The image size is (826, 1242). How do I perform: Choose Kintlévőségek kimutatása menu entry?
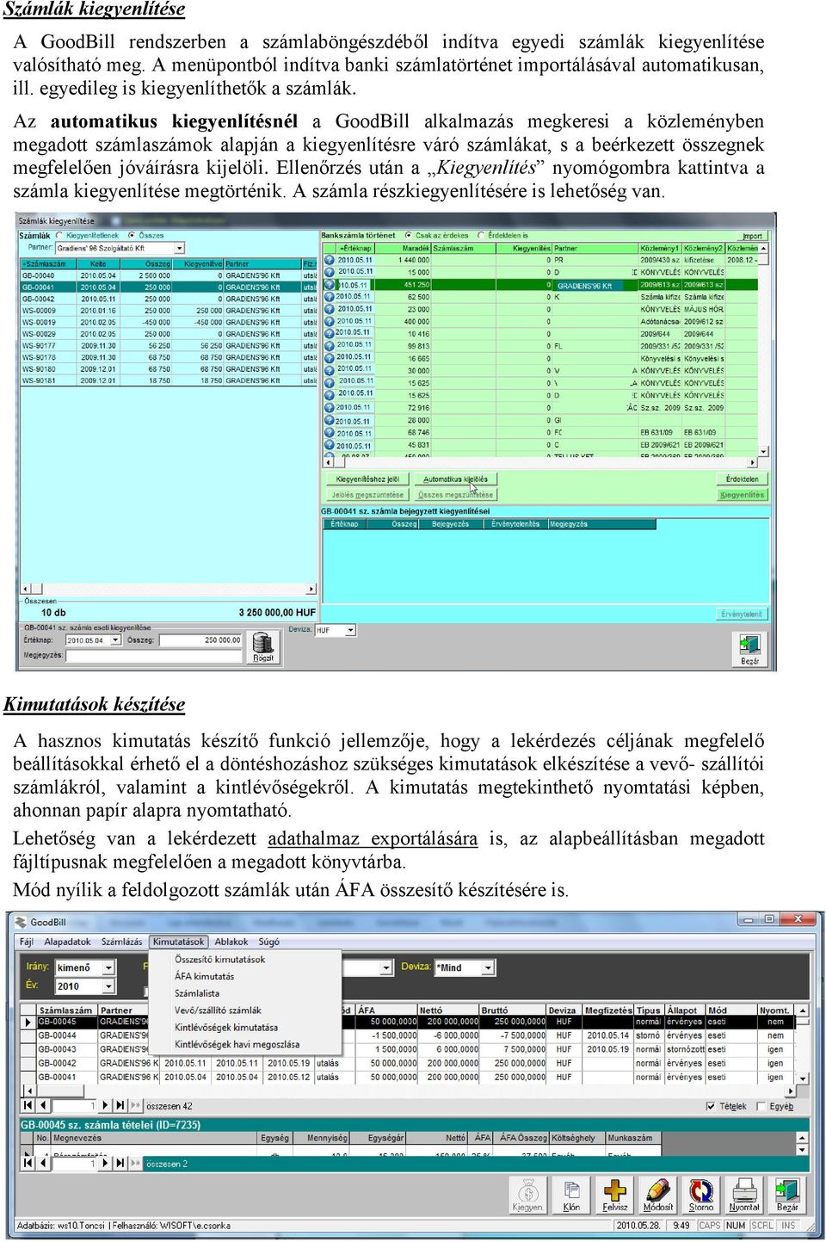[x=226, y=1027]
